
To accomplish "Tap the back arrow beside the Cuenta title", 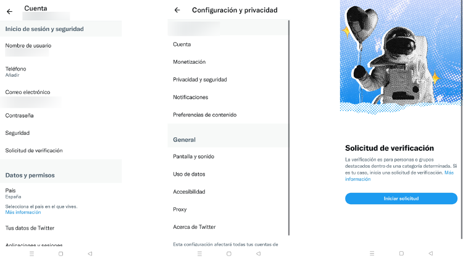I will pyautogui.click(x=9, y=11).
